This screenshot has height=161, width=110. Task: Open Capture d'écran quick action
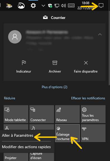(x=42, y=157)
